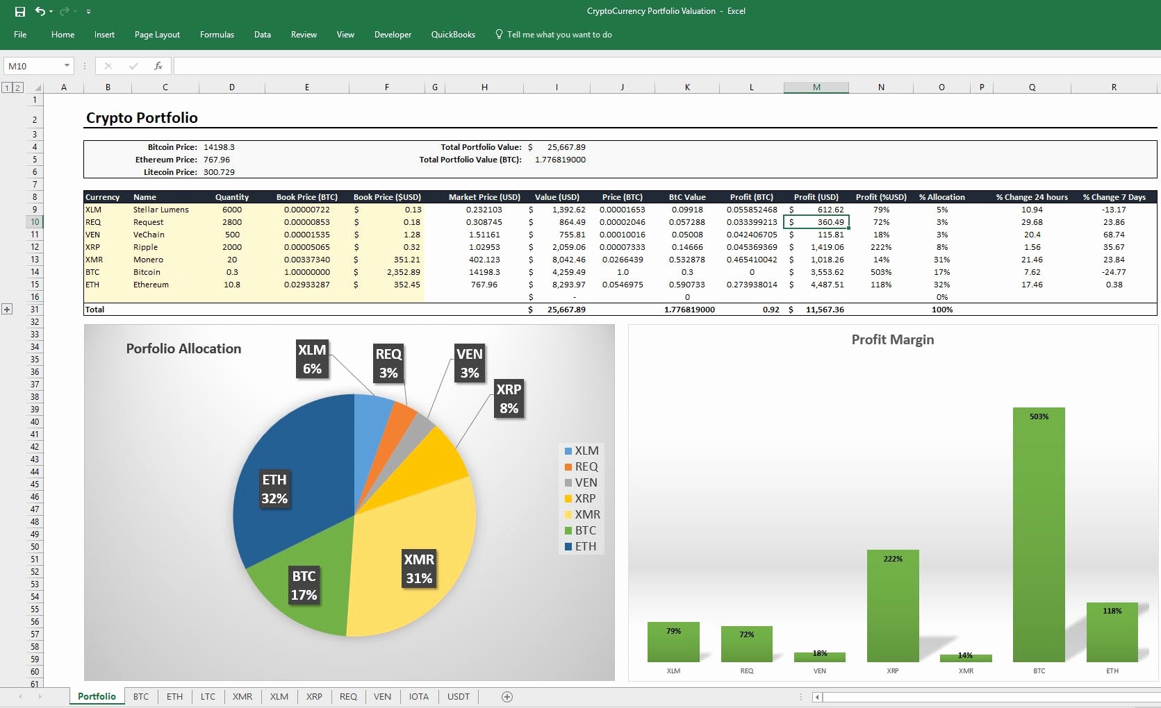
Task: Expand the collapsed group via plus outline button
Action: tap(7, 308)
